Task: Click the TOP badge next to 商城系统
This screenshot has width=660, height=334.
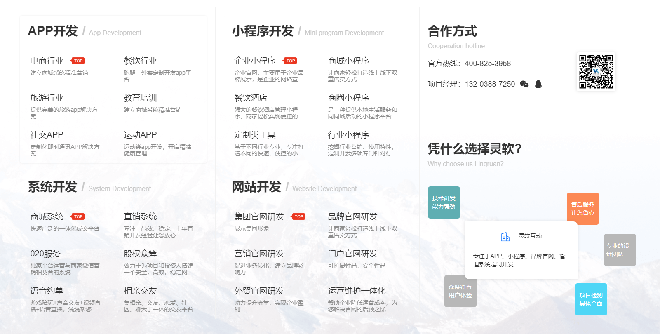Action: pyautogui.click(x=78, y=216)
